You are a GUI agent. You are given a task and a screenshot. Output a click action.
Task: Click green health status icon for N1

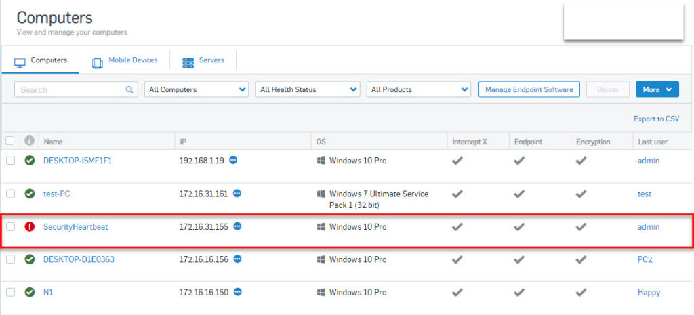pos(30,292)
